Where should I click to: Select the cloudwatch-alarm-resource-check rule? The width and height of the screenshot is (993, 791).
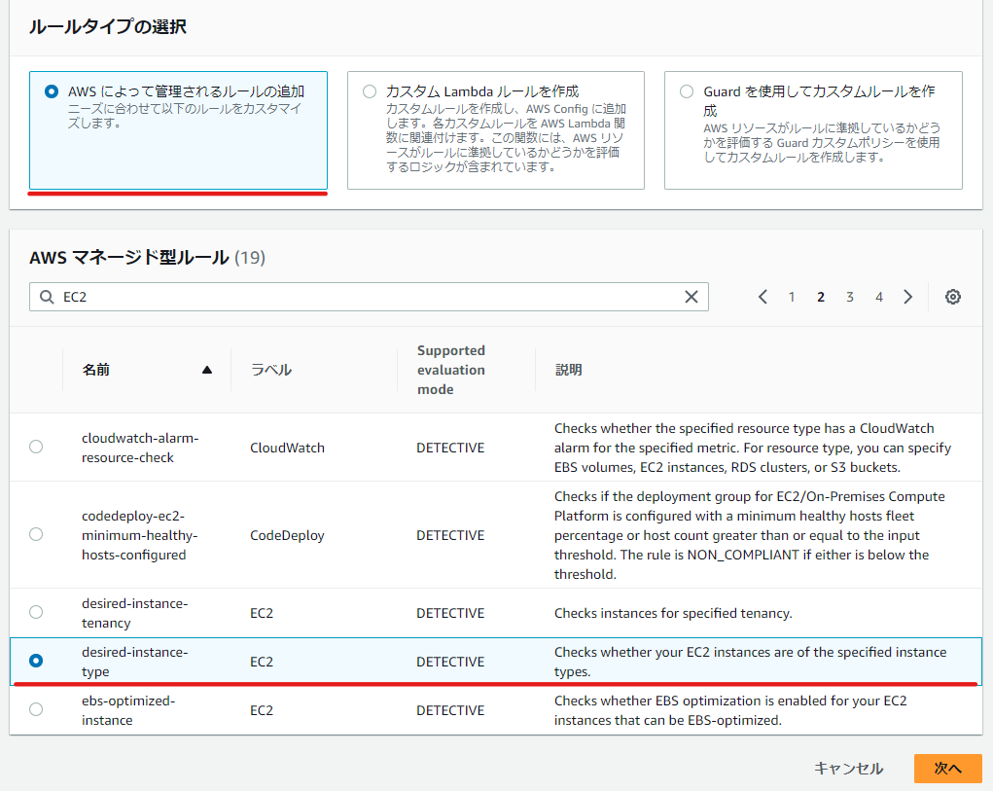tap(36, 447)
